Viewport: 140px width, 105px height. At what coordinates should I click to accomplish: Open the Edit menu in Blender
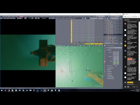pos(6,16)
